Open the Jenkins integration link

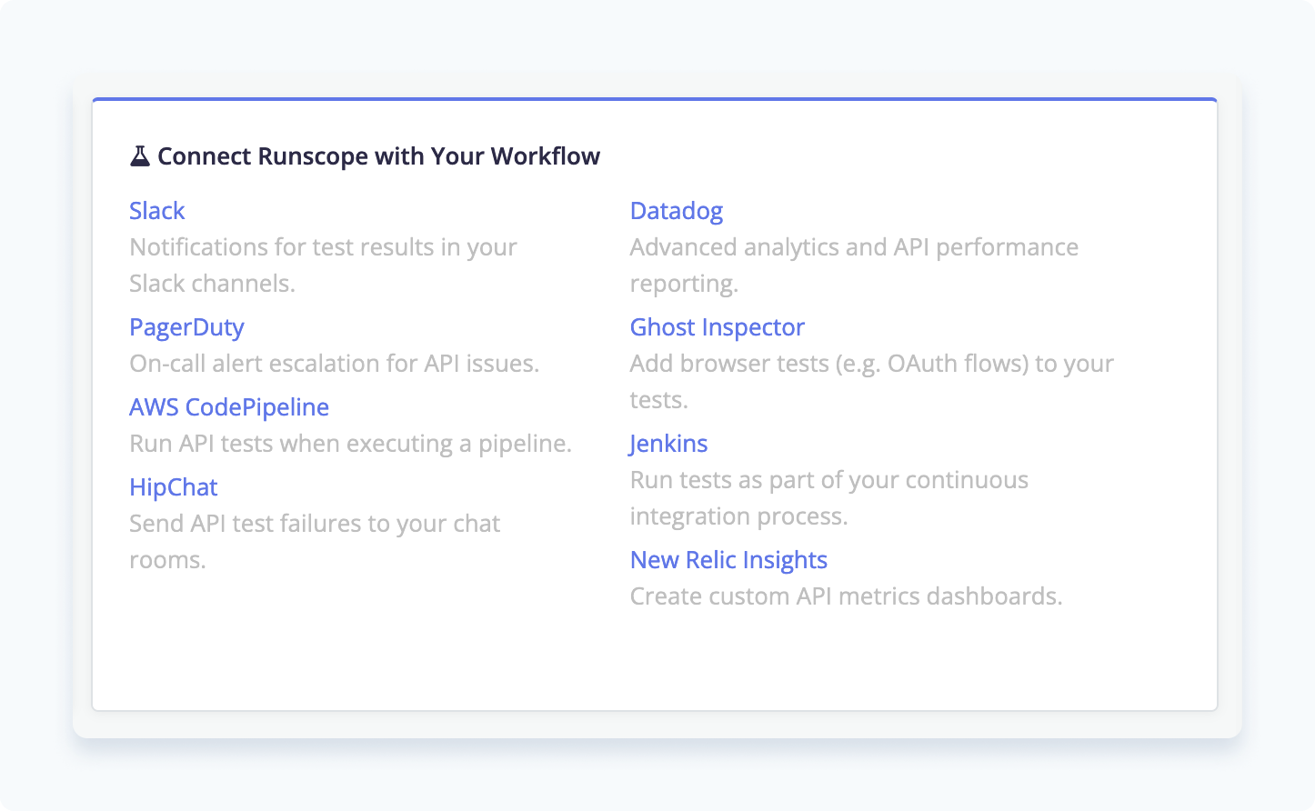668,444
